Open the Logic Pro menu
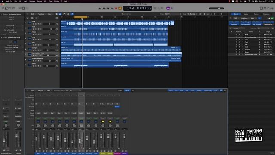Screen dimensions: 275x155 [x=9, y=1]
